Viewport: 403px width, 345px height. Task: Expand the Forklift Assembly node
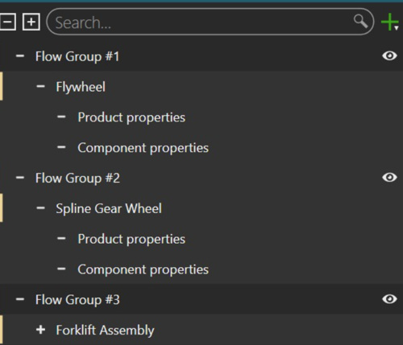(x=40, y=330)
